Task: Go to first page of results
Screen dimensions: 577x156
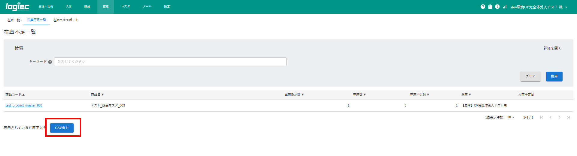Action: pos(541,117)
